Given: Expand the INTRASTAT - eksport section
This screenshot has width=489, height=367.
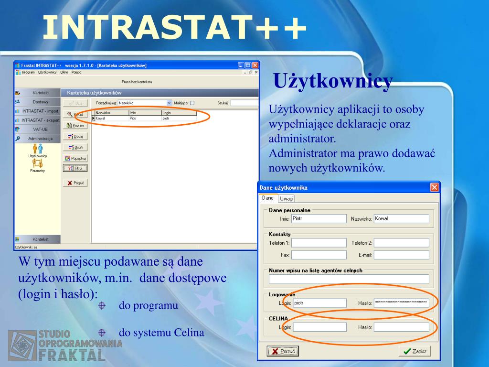Looking at the screenshot, I should pos(38,120).
